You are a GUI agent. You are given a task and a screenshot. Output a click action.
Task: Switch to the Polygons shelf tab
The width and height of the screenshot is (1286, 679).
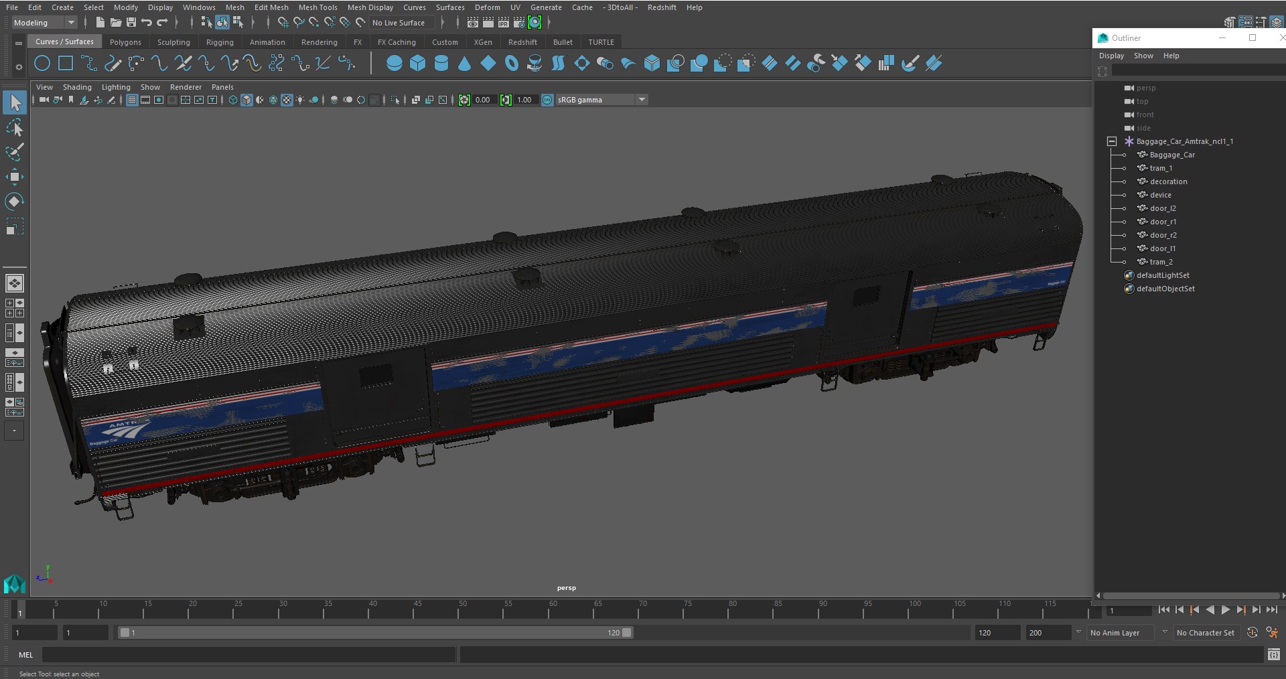click(x=125, y=42)
